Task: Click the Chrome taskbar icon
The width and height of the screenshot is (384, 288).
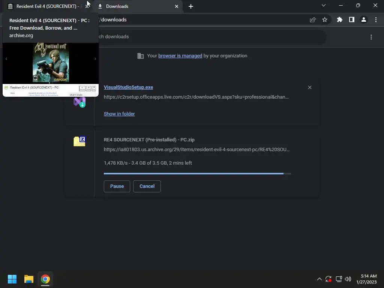Action: [45, 279]
